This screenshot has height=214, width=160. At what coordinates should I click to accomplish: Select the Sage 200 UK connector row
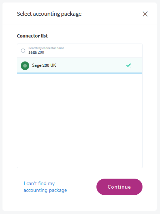coord(80,65)
